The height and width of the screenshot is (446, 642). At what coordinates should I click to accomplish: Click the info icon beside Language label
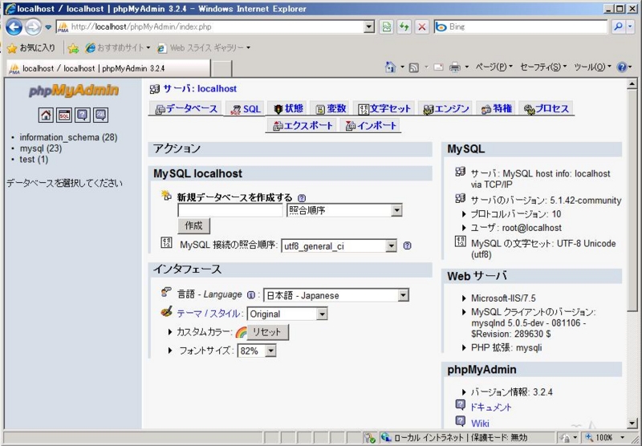(251, 295)
